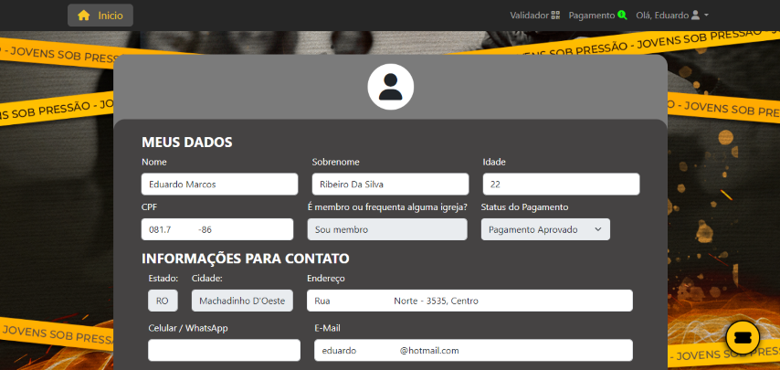Click the Status do Pagamento label

click(525, 206)
